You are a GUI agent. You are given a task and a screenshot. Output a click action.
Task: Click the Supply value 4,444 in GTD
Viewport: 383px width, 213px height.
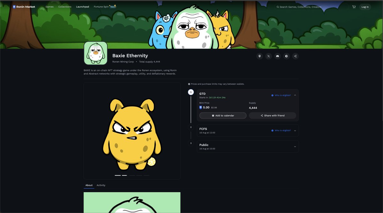click(x=253, y=108)
